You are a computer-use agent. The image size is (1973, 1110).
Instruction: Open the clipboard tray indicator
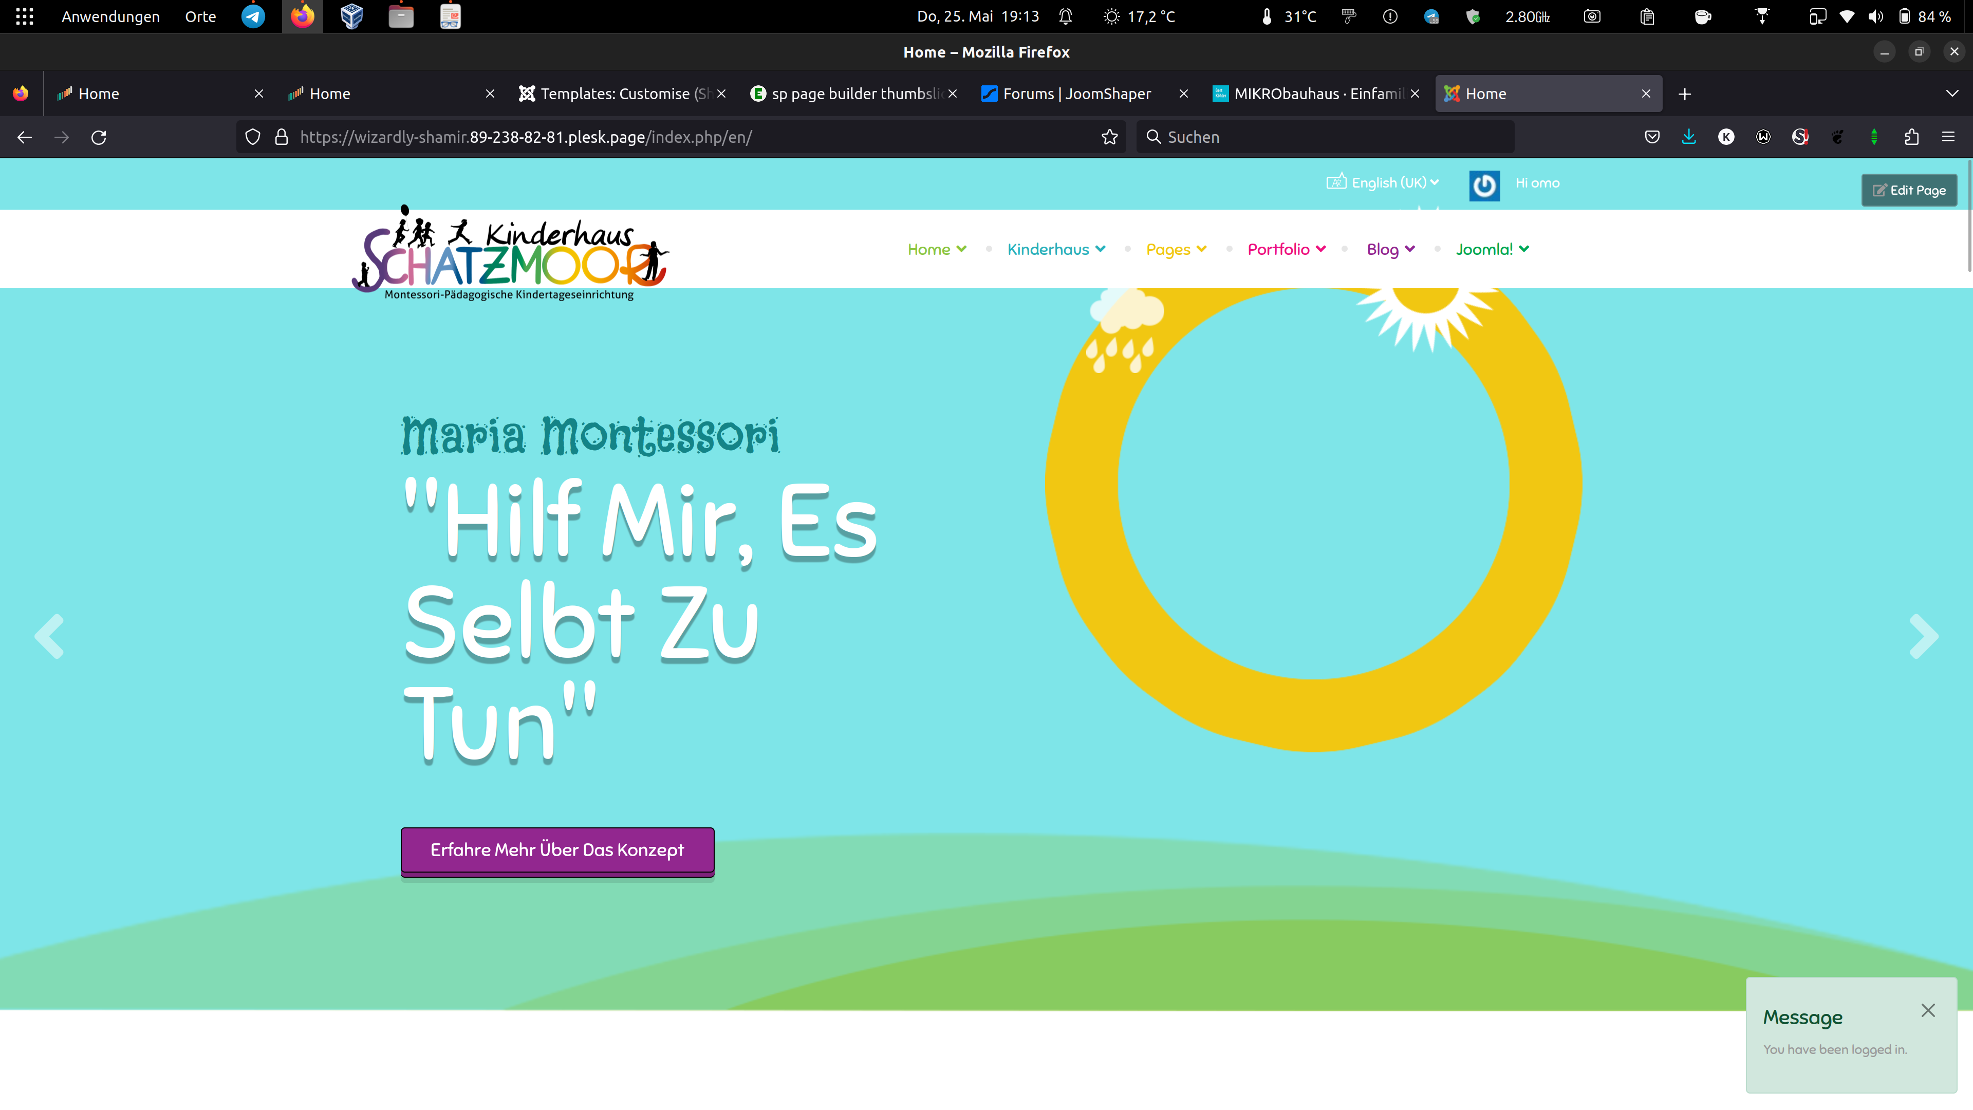tap(1647, 16)
